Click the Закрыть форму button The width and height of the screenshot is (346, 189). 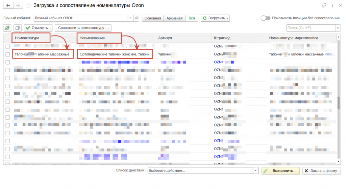click(321, 171)
